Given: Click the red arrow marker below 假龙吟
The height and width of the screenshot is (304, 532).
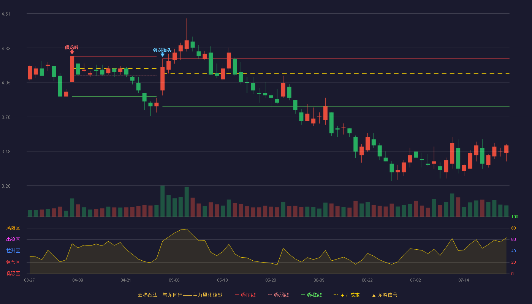Looking at the screenshot, I should (x=72, y=52).
